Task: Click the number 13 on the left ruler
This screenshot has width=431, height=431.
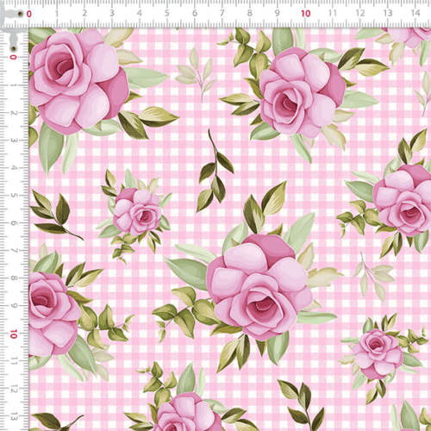Action: [13, 416]
